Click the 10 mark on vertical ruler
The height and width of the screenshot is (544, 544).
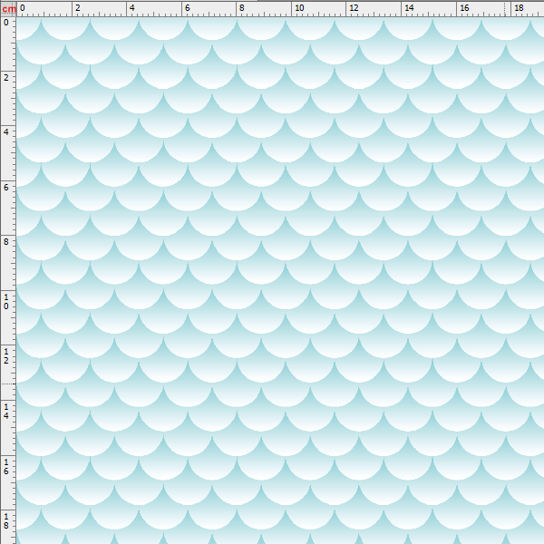point(6,301)
